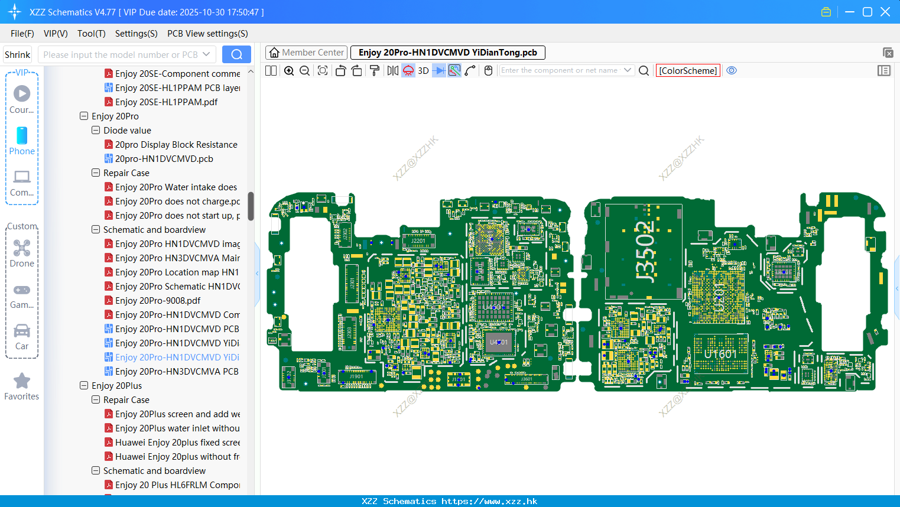Open the ColorScheme settings
Screen dimensions: 900x507
[688, 70]
